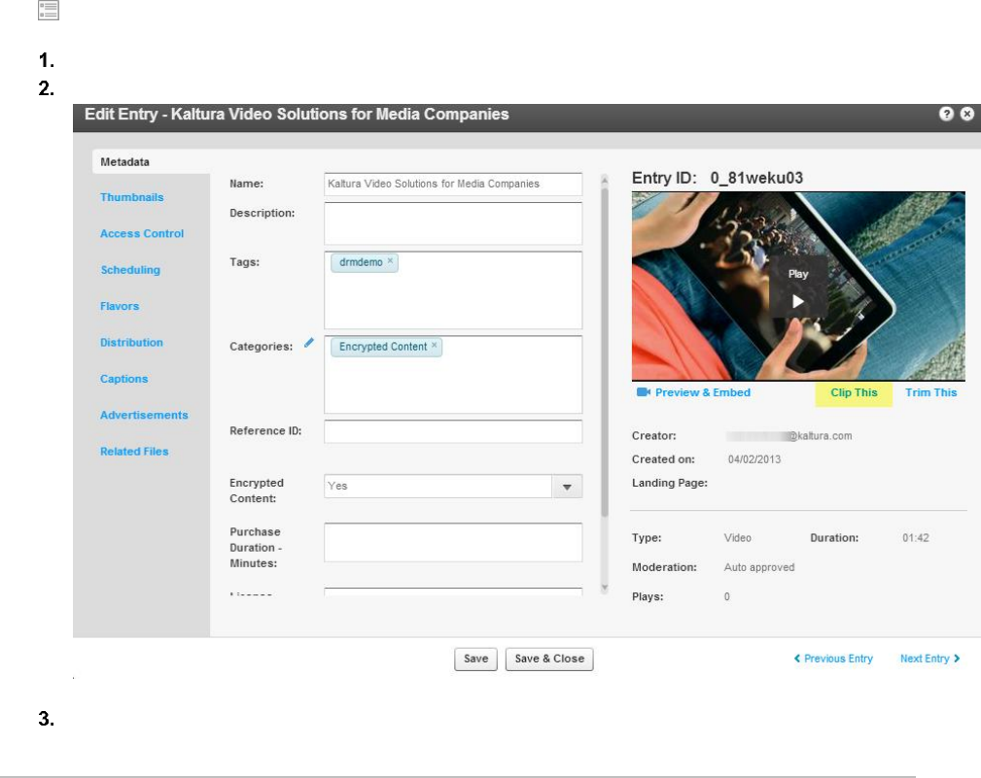
Task: Open Preview & Embed link
Action: (703, 392)
